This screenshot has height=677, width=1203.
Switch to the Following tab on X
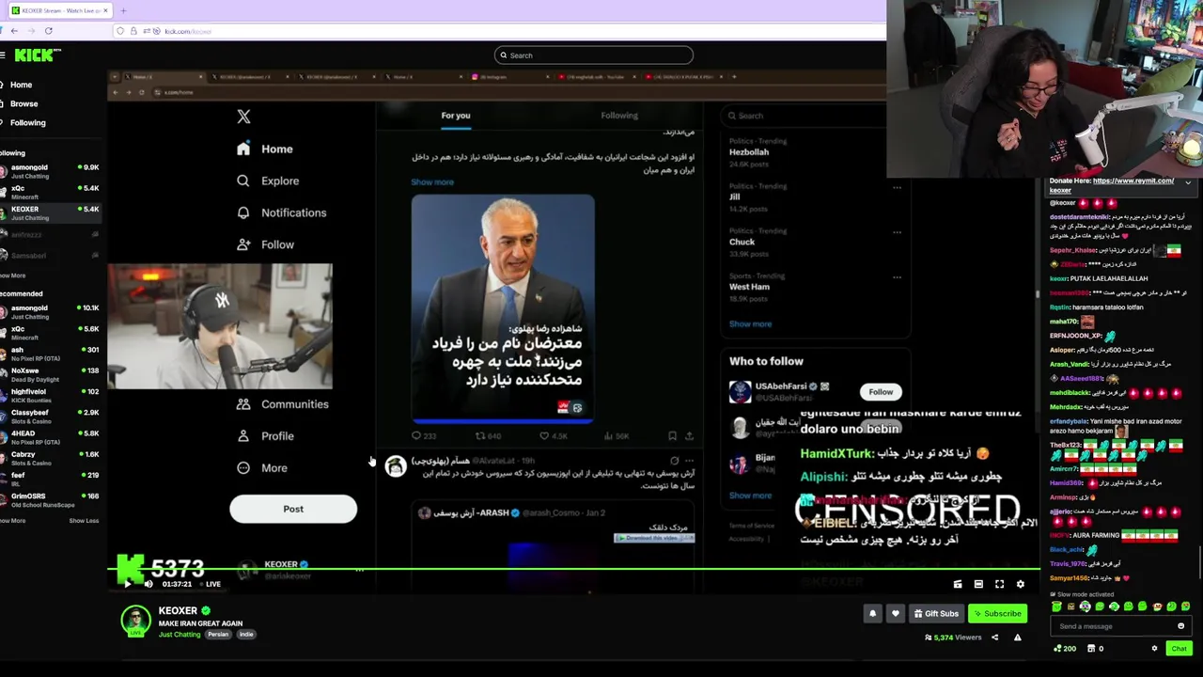619,116
